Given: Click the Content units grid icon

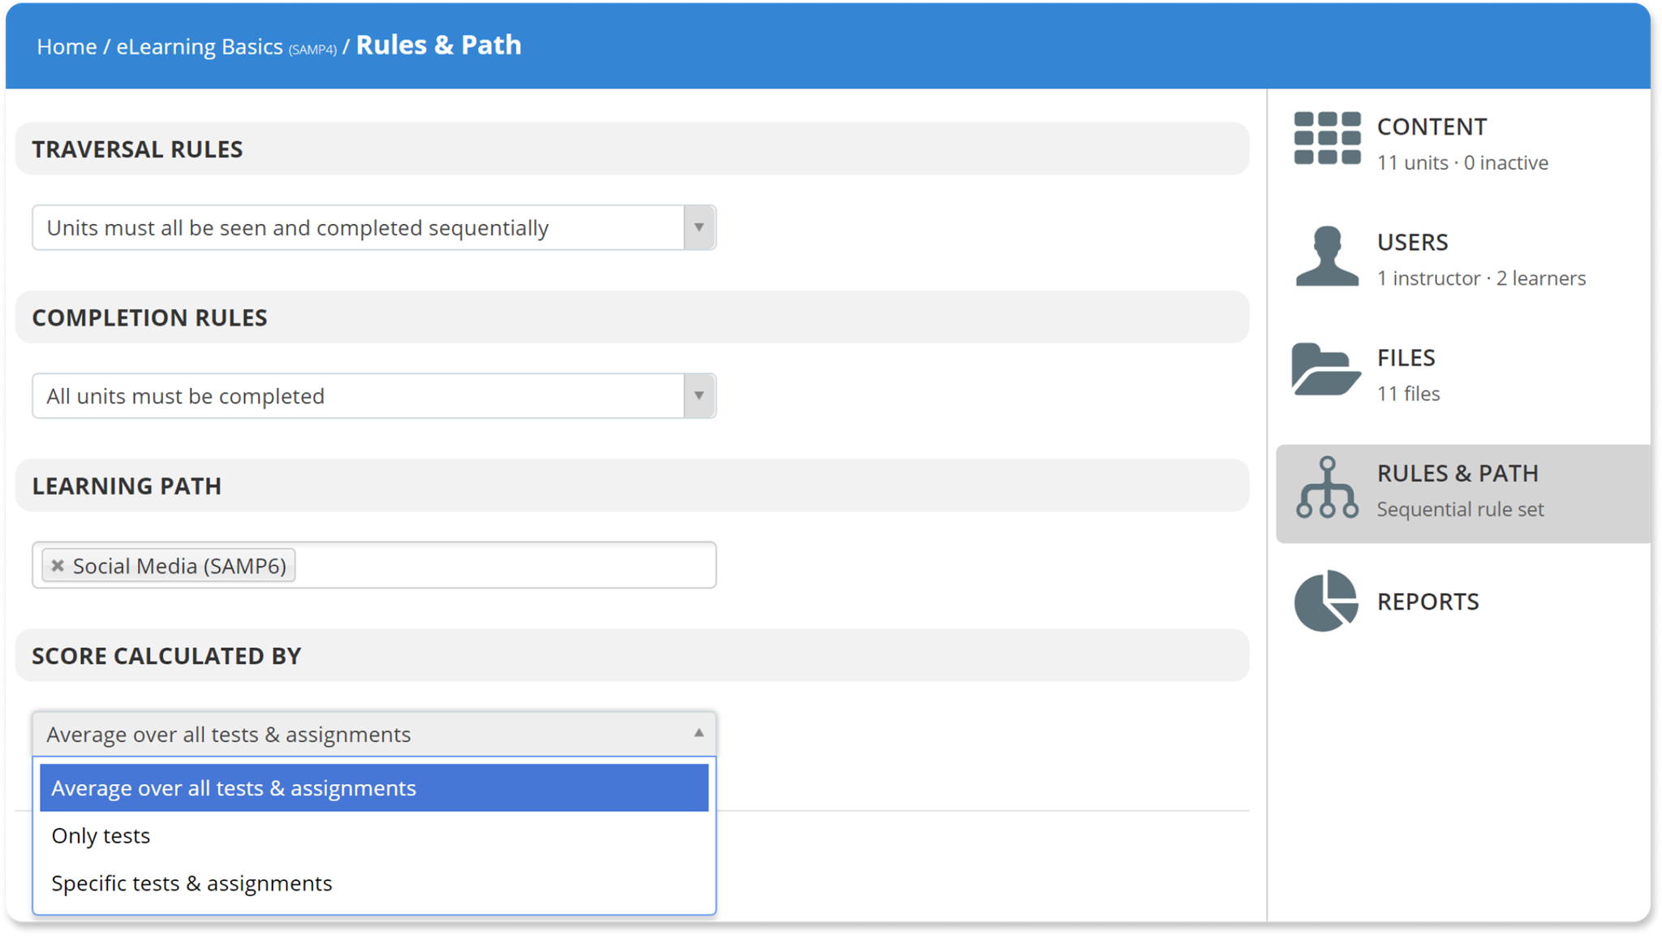Looking at the screenshot, I should [x=1326, y=139].
